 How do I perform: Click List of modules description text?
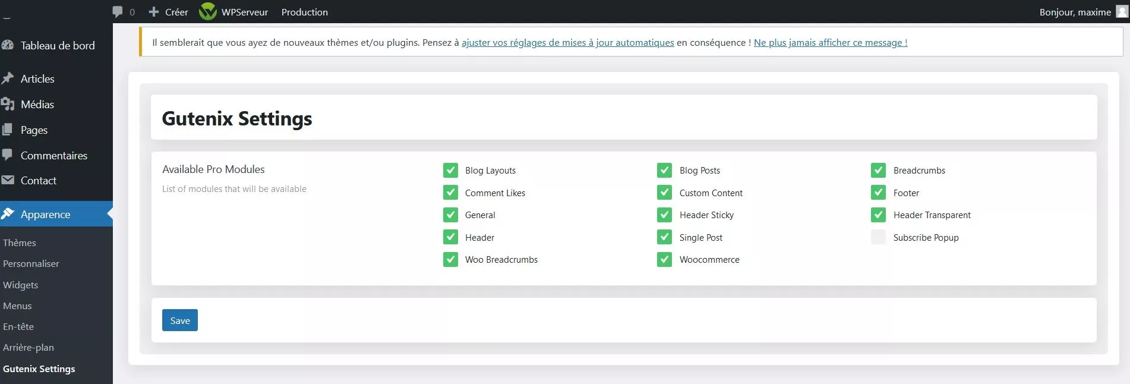point(235,189)
